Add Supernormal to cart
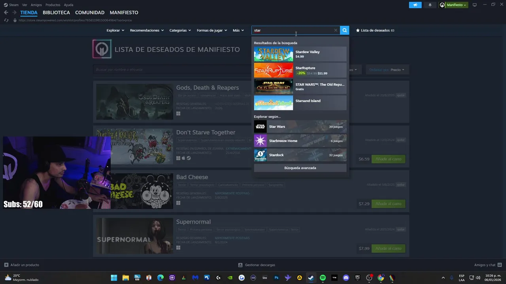 (x=388, y=248)
